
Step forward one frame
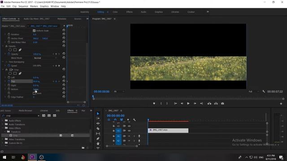(195, 103)
